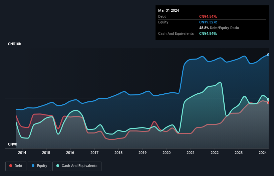This screenshot has width=274, height=176.
Task: Click the 2018 x-axis label
Action: pyautogui.click(x=118, y=153)
